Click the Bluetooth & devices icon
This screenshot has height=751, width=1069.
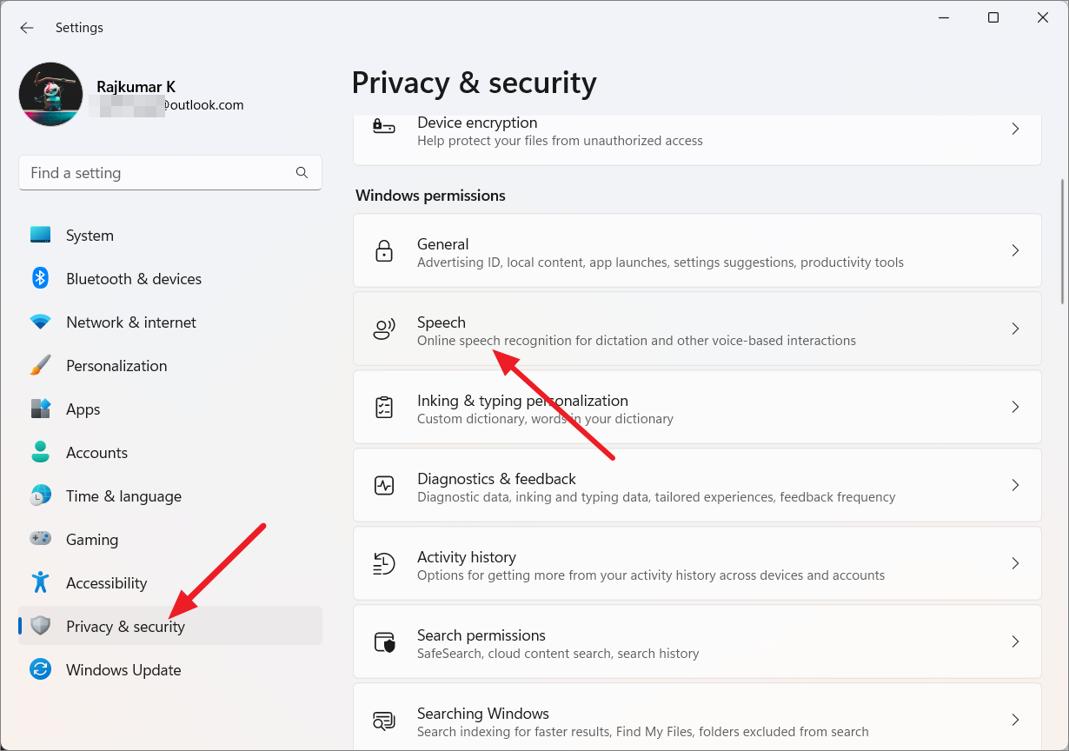[40, 278]
